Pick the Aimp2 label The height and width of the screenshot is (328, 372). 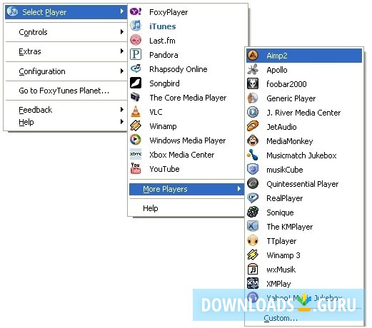(x=277, y=56)
